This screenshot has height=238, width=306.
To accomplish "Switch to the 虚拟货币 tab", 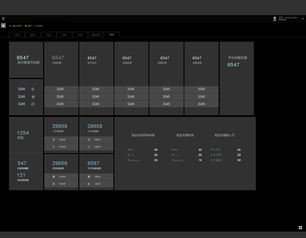I will (x=96, y=35).
